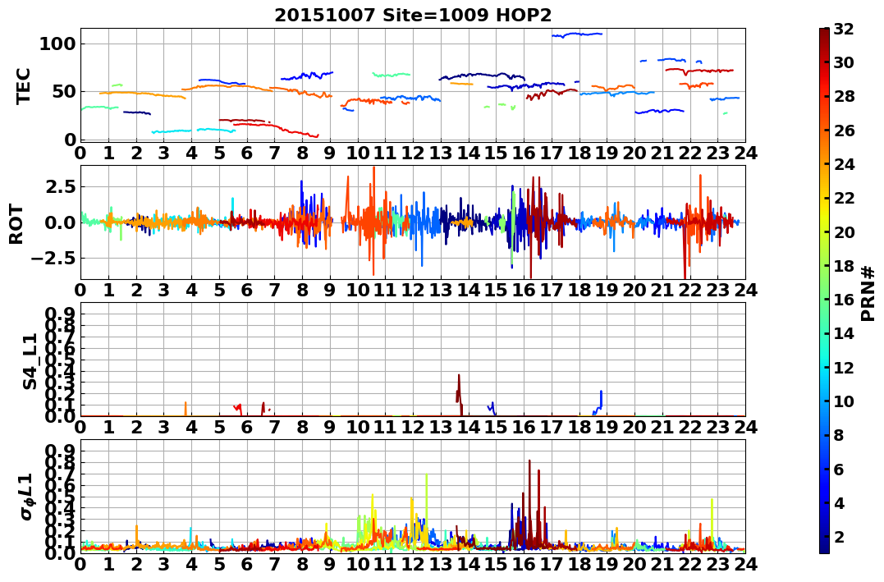Click hour 12 tick under TEC panel

pos(413,153)
